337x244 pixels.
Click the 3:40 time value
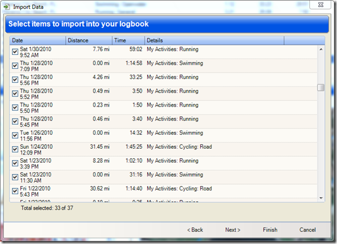[x=137, y=119]
